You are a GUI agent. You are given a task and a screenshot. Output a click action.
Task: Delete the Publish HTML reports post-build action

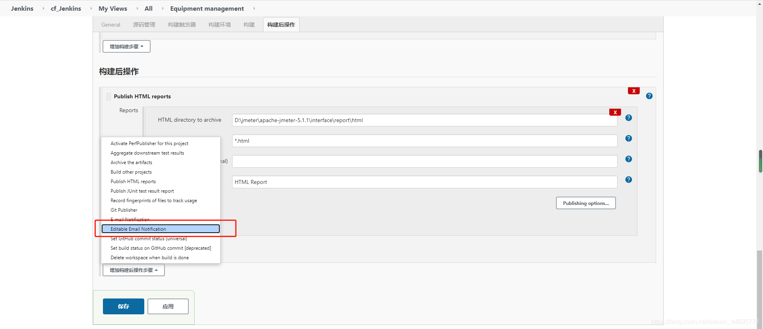[x=633, y=91]
